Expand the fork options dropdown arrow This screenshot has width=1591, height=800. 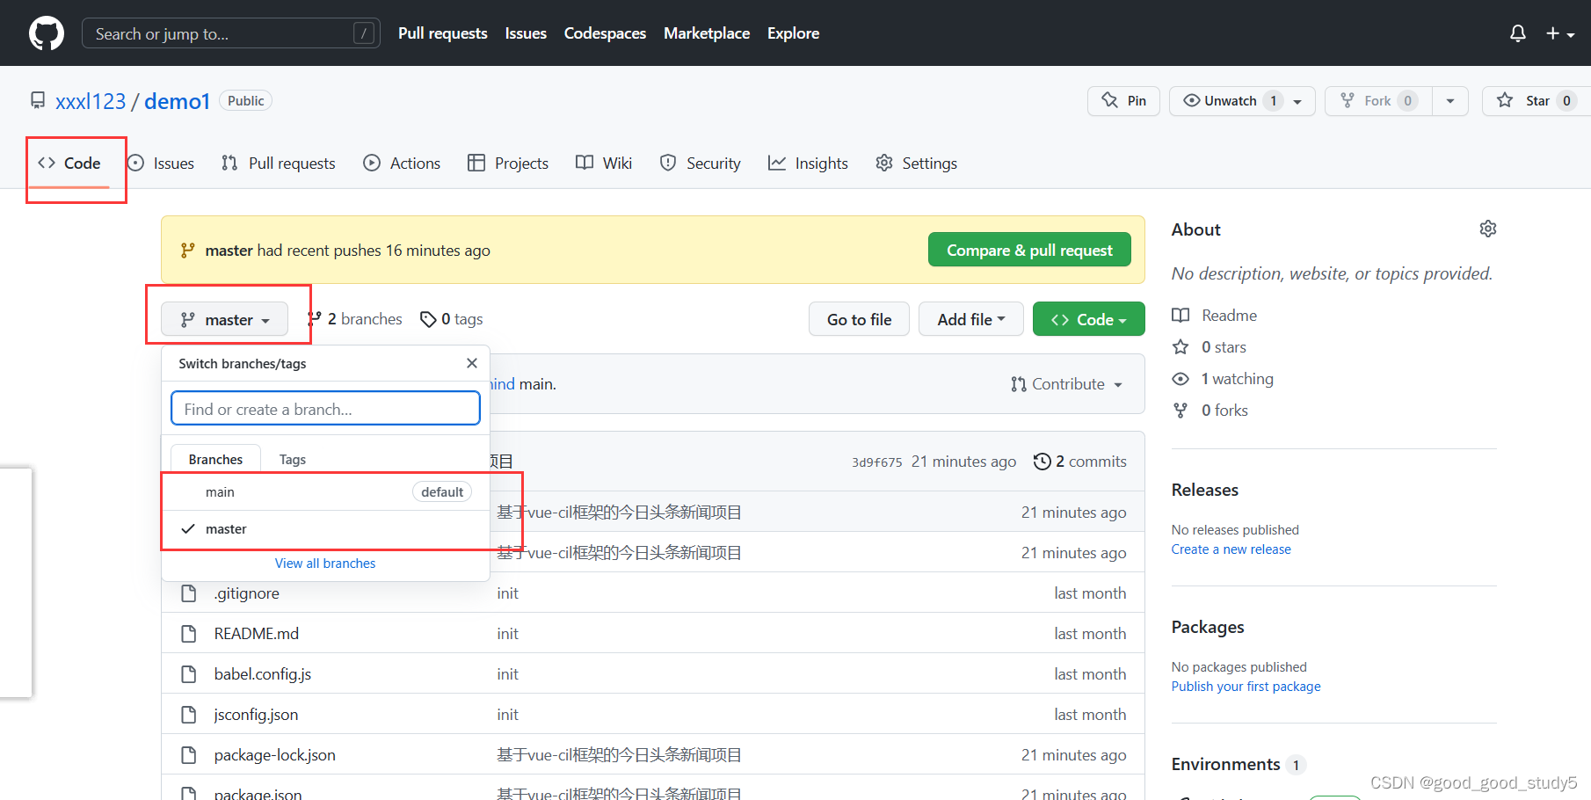tap(1450, 101)
